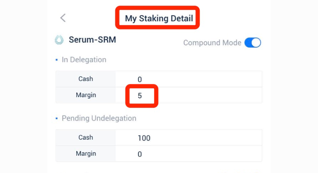The width and height of the screenshot is (318, 173).
Task: Click the In Delegation Margin value 5
Action: (x=140, y=96)
